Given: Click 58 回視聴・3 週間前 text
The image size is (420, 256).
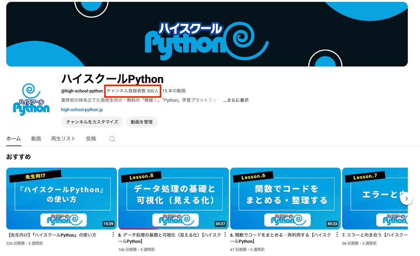Looking at the screenshot, I should point(359,243).
